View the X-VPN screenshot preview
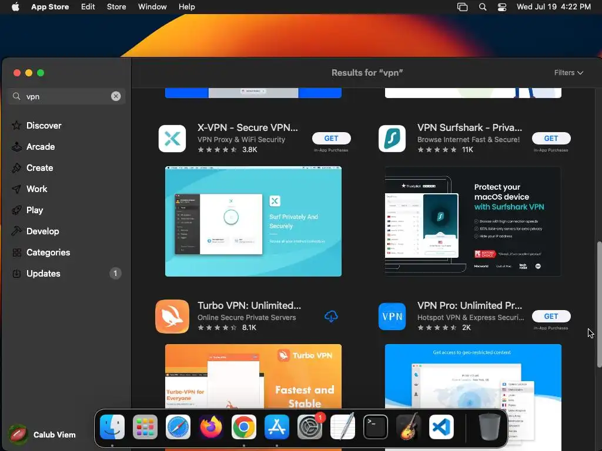The image size is (602, 451). 253,221
